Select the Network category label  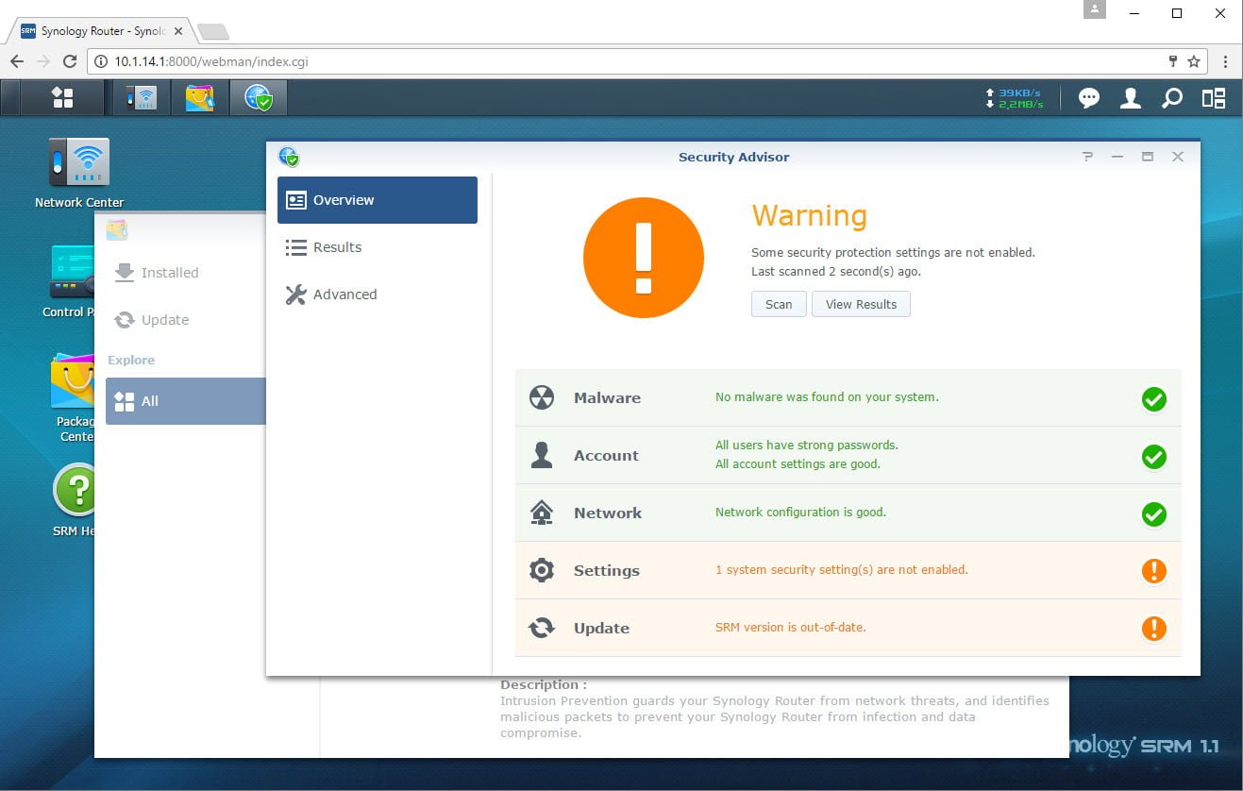(608, 513)
